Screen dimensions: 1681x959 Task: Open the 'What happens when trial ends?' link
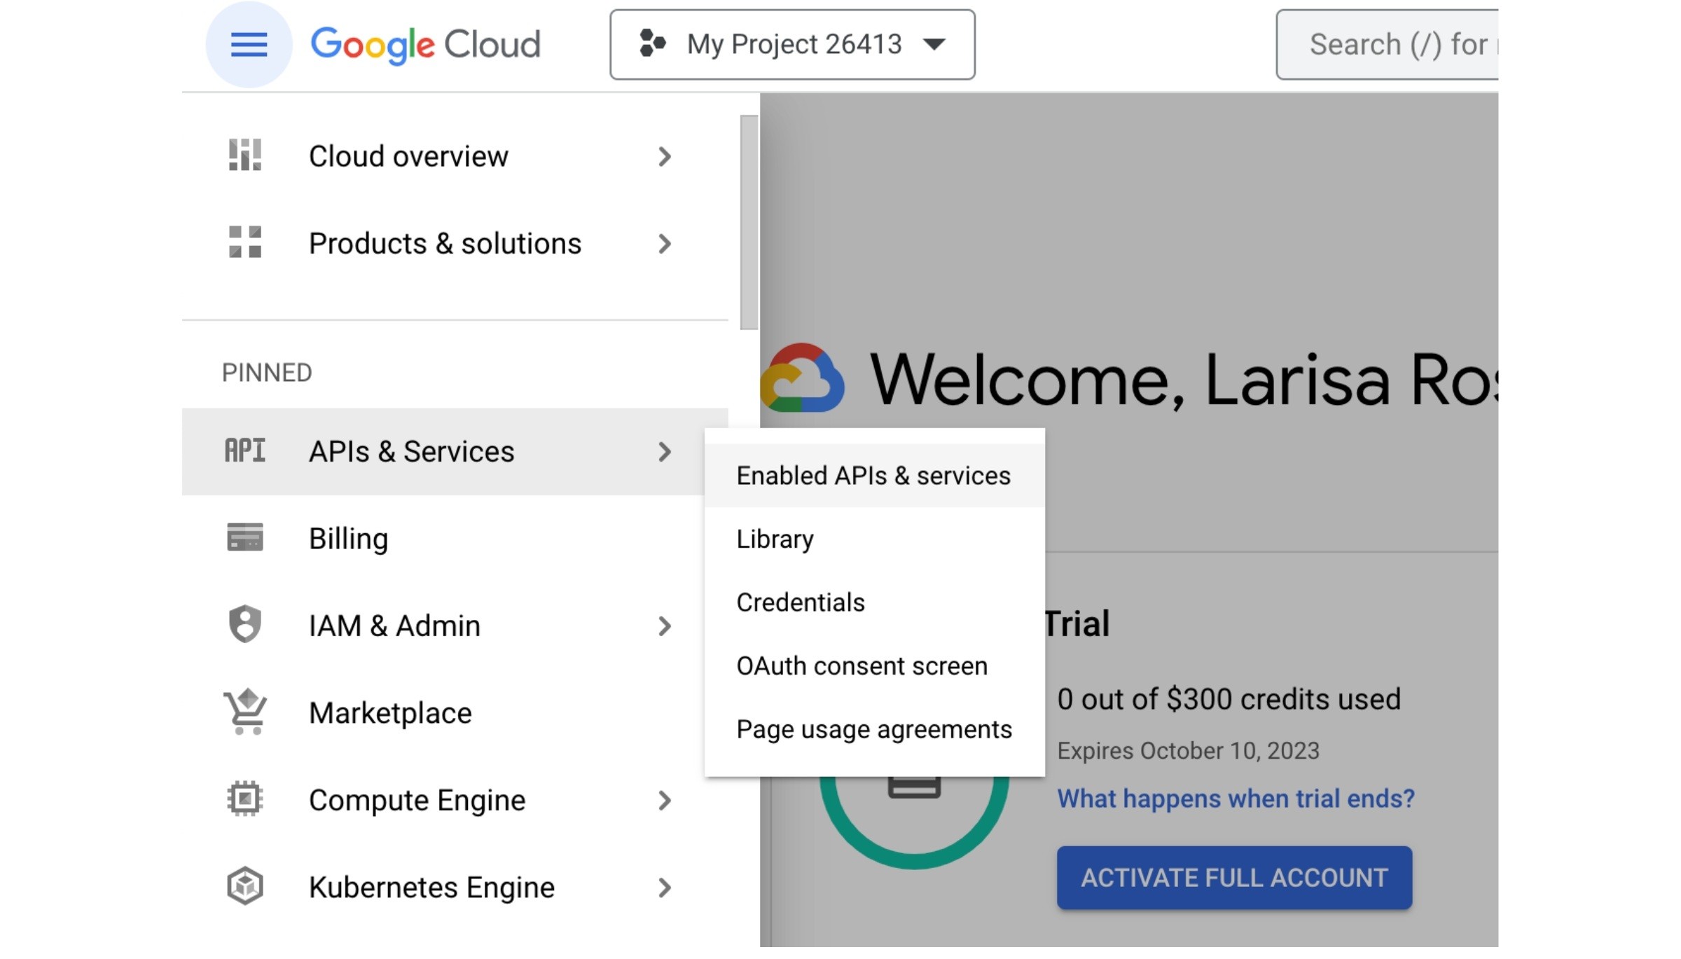tap(1236, 799)
